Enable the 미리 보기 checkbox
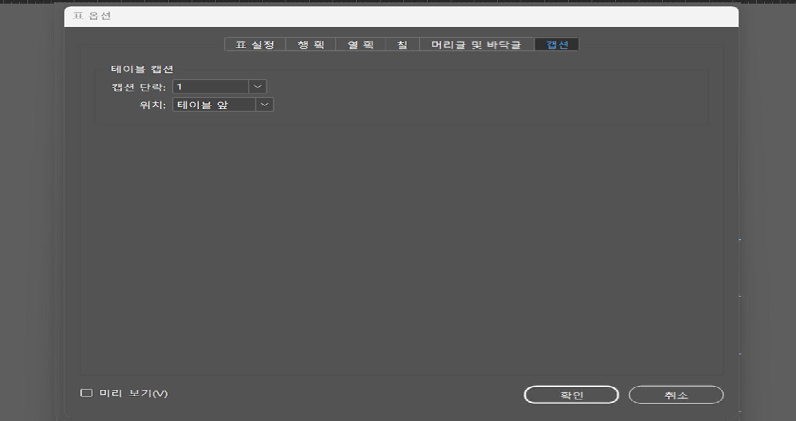 [x=87, y=393]
